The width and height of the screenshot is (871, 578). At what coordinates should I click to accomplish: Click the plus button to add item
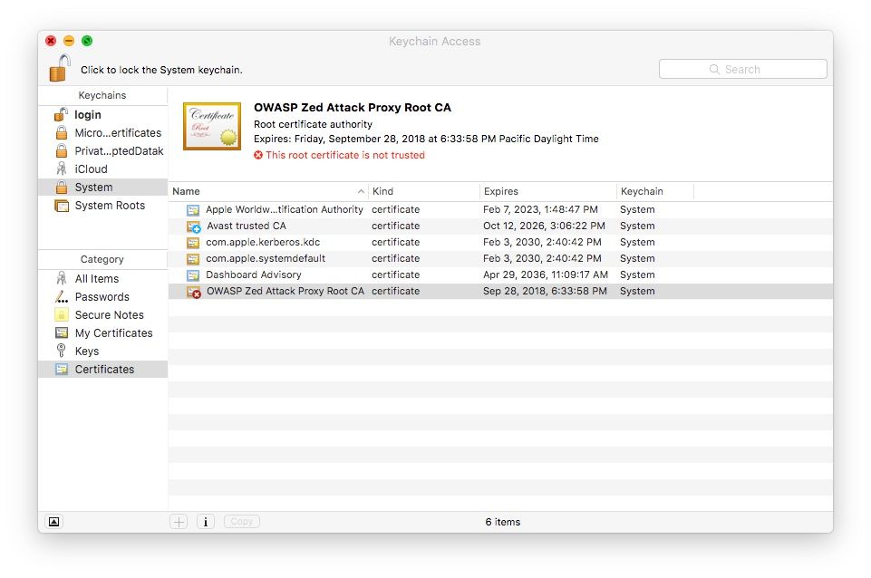click(x=179, y=522)
